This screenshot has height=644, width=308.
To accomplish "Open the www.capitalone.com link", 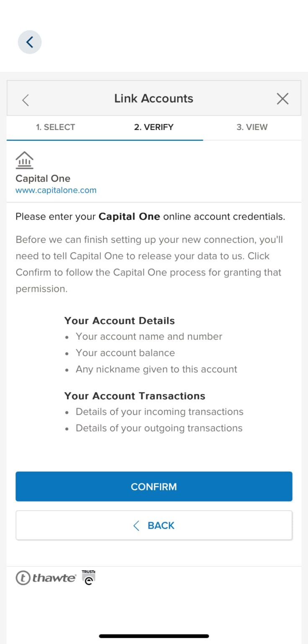I will 56,190.
